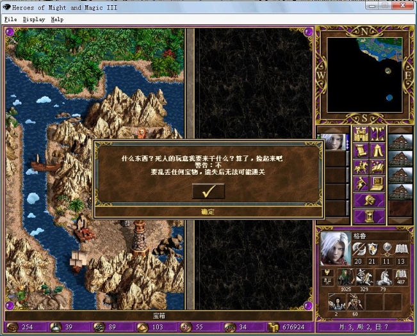Click the up arrow above town list
The width and height of the screenshot is (417, 336).
coord(400,129)
